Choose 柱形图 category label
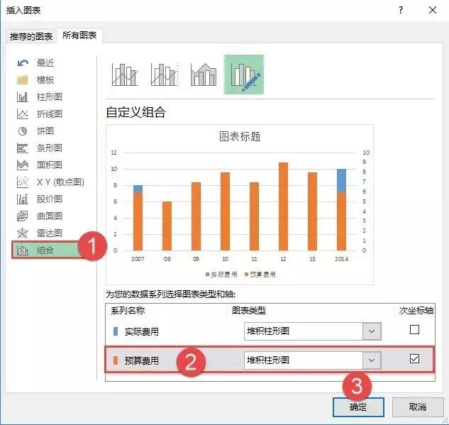 click(50, 96)
